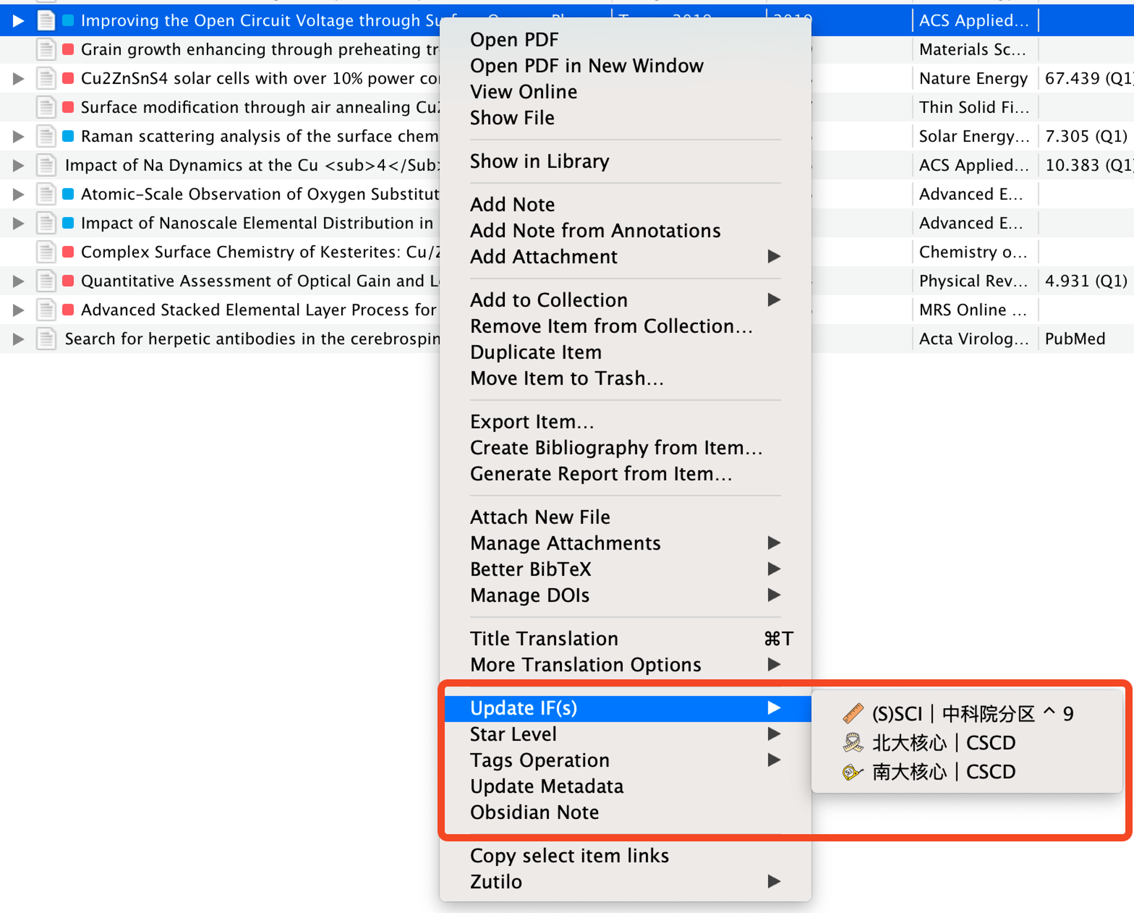
Task: Click document icon of Raman scattering paper
Action: 46,136
